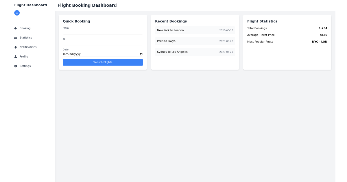Open the calendar icon in the Date field
Screen dimensions: 347x182
(141, 54)
